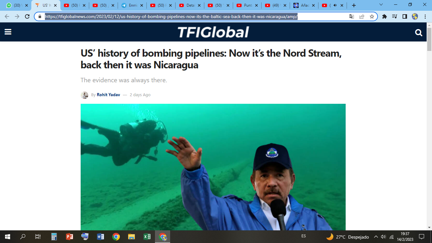Open Windows taskbar search
This screenshot has height=243, width=432.
pyautogui.click(x=23, y=237)
